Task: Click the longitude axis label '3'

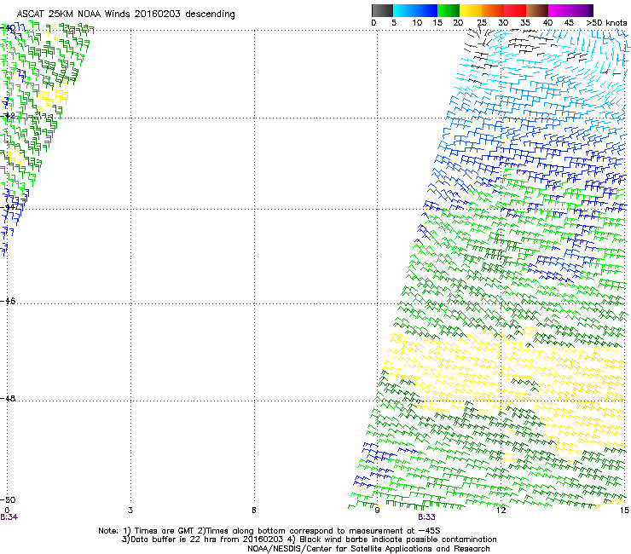Action: [x=130, y=511]
